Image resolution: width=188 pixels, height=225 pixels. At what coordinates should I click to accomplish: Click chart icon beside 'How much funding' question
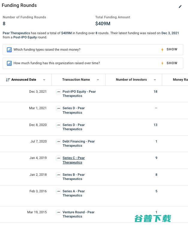(x=9, y=63)
